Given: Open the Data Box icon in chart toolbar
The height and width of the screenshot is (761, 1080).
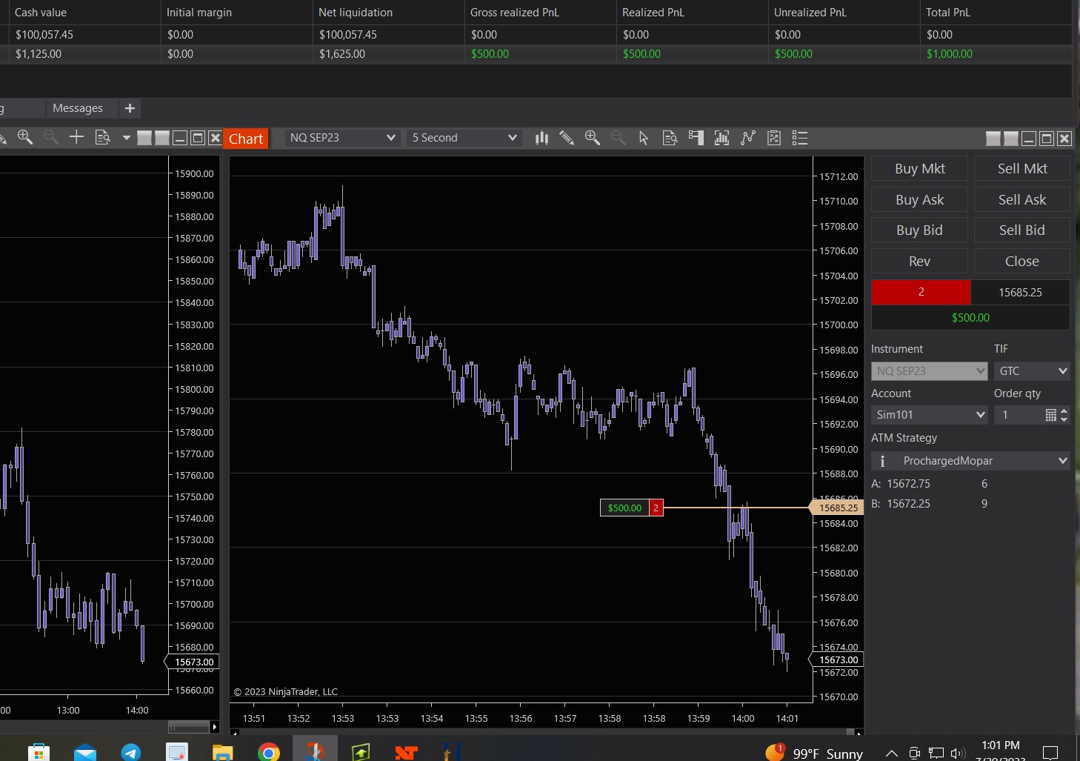Looking at the screenshot, I should point(670,138).
